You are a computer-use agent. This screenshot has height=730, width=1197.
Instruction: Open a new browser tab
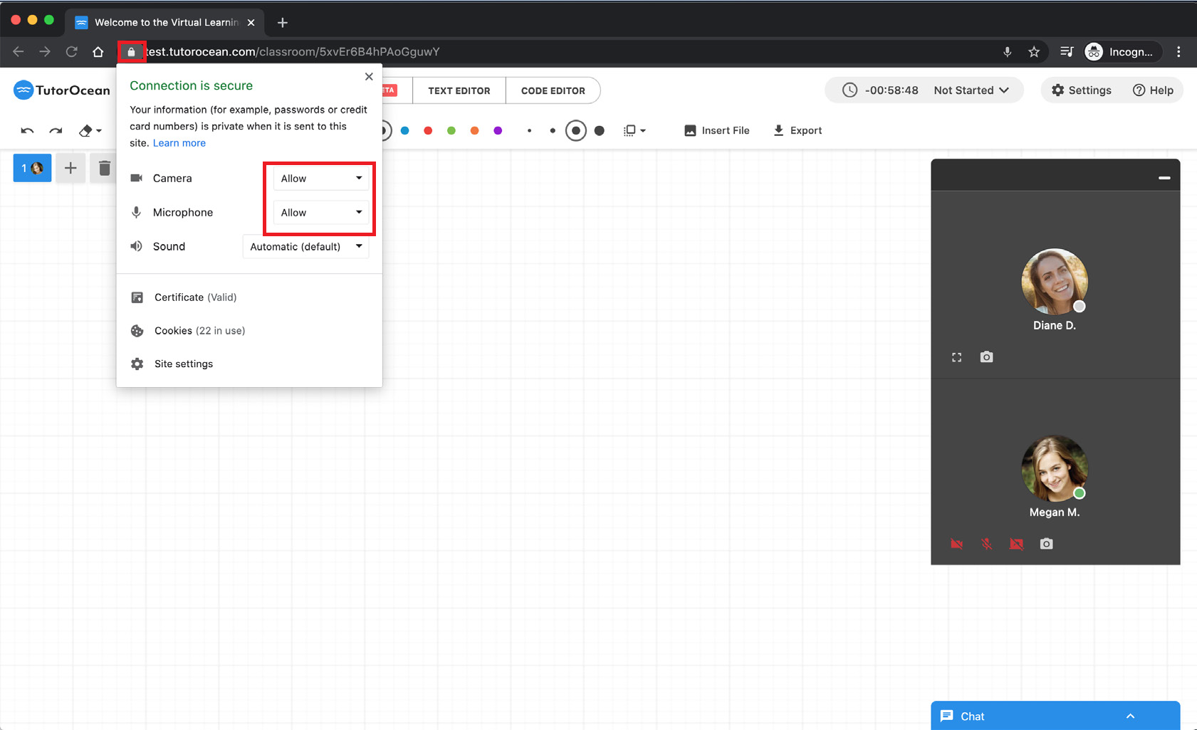[x=283, y=23]
